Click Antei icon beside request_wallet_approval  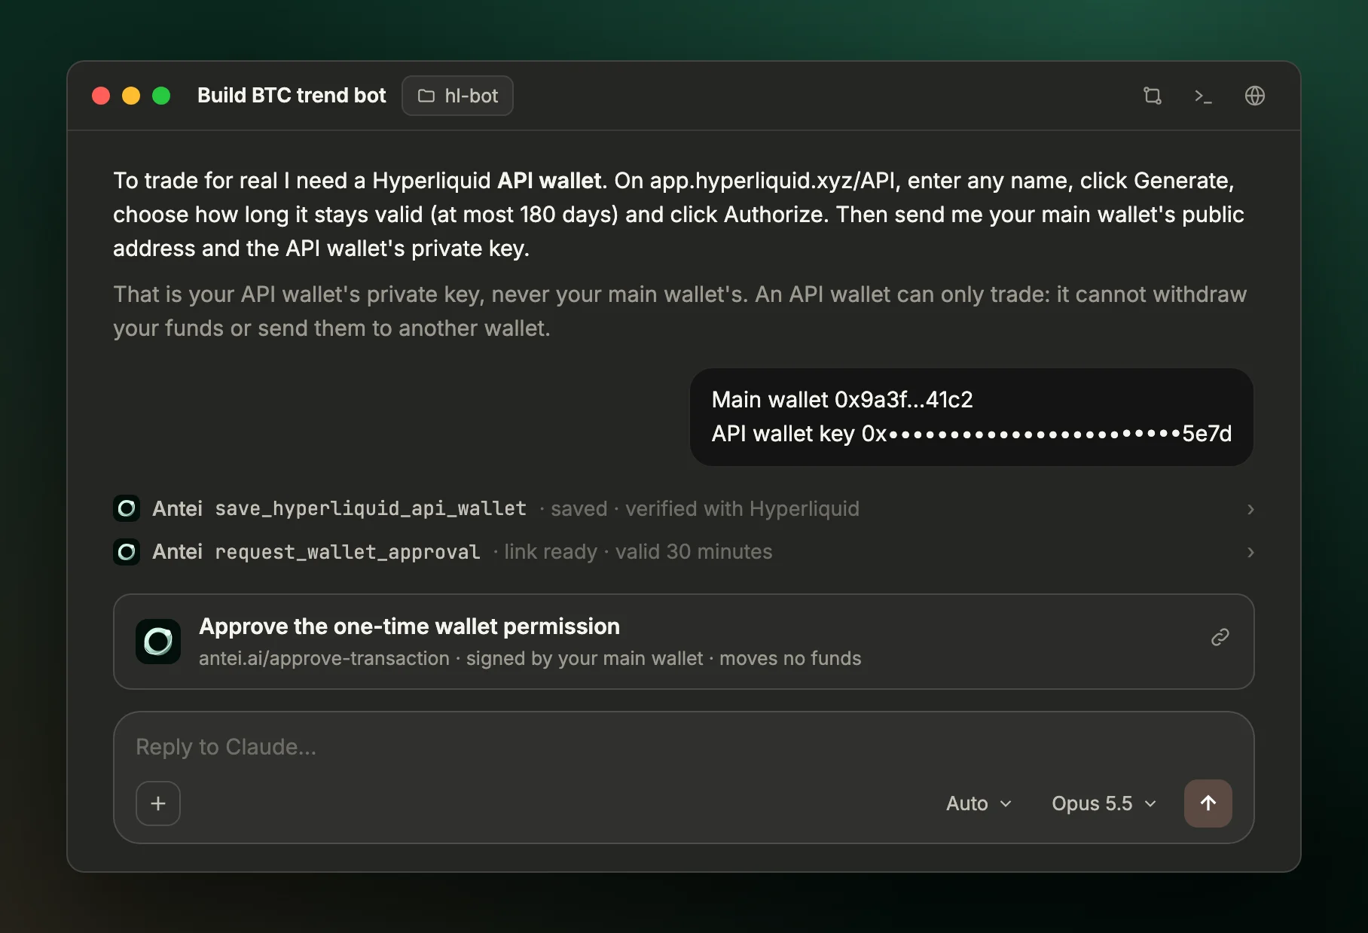(x=127, y=552)
